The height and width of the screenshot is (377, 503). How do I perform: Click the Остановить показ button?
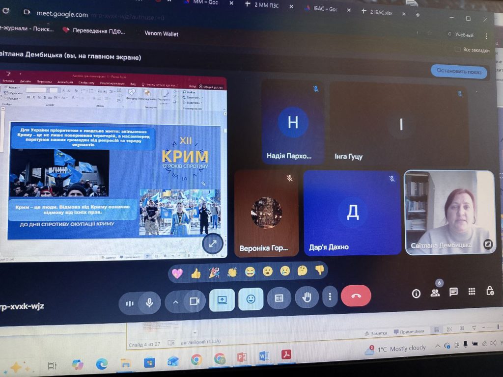point(459,71)
